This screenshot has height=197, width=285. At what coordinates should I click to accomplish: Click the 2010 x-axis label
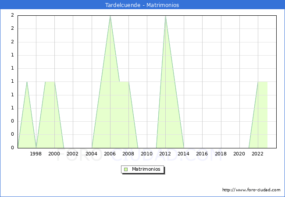click(x=147, y=154)
